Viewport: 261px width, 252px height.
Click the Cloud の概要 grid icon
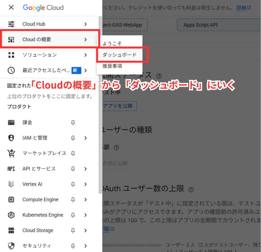11,39
